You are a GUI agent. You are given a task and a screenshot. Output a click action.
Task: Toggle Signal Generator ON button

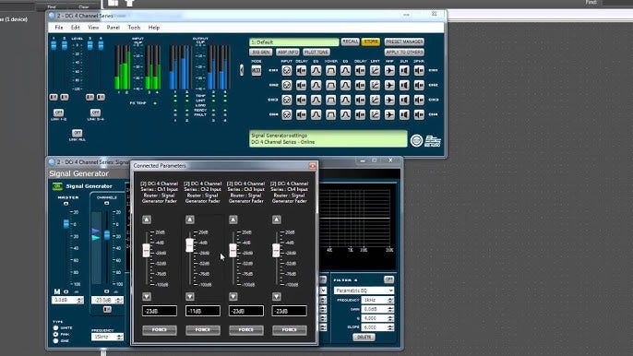tap(57, 186)
